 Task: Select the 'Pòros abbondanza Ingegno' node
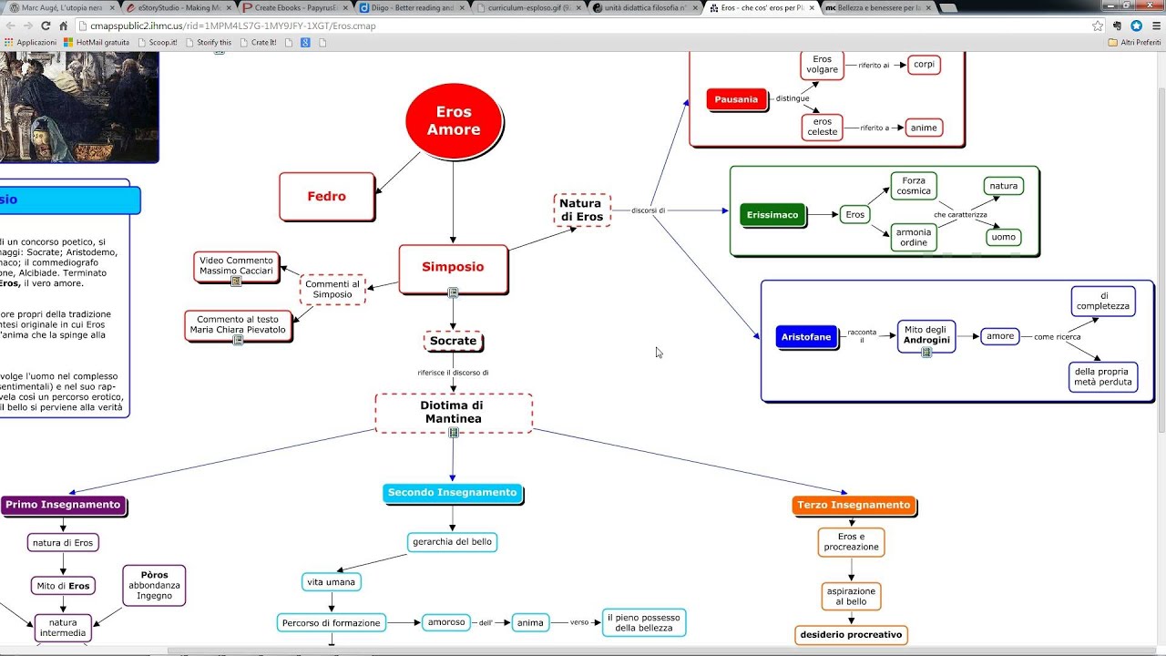[155, 586]
